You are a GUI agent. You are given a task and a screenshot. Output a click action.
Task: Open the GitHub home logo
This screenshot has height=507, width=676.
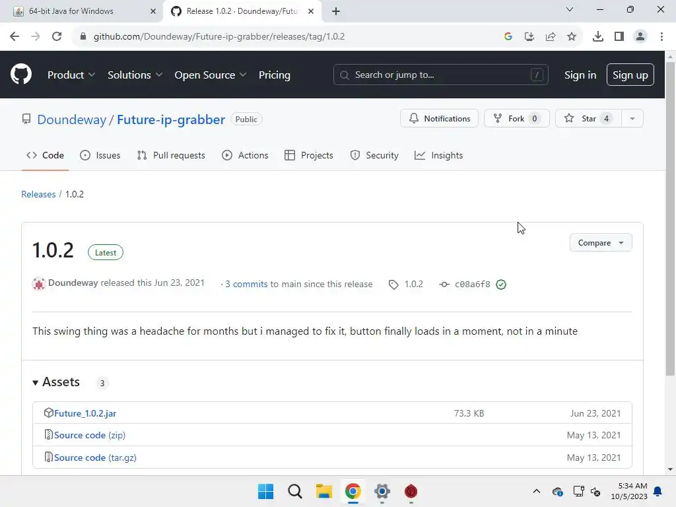(20, 74)
